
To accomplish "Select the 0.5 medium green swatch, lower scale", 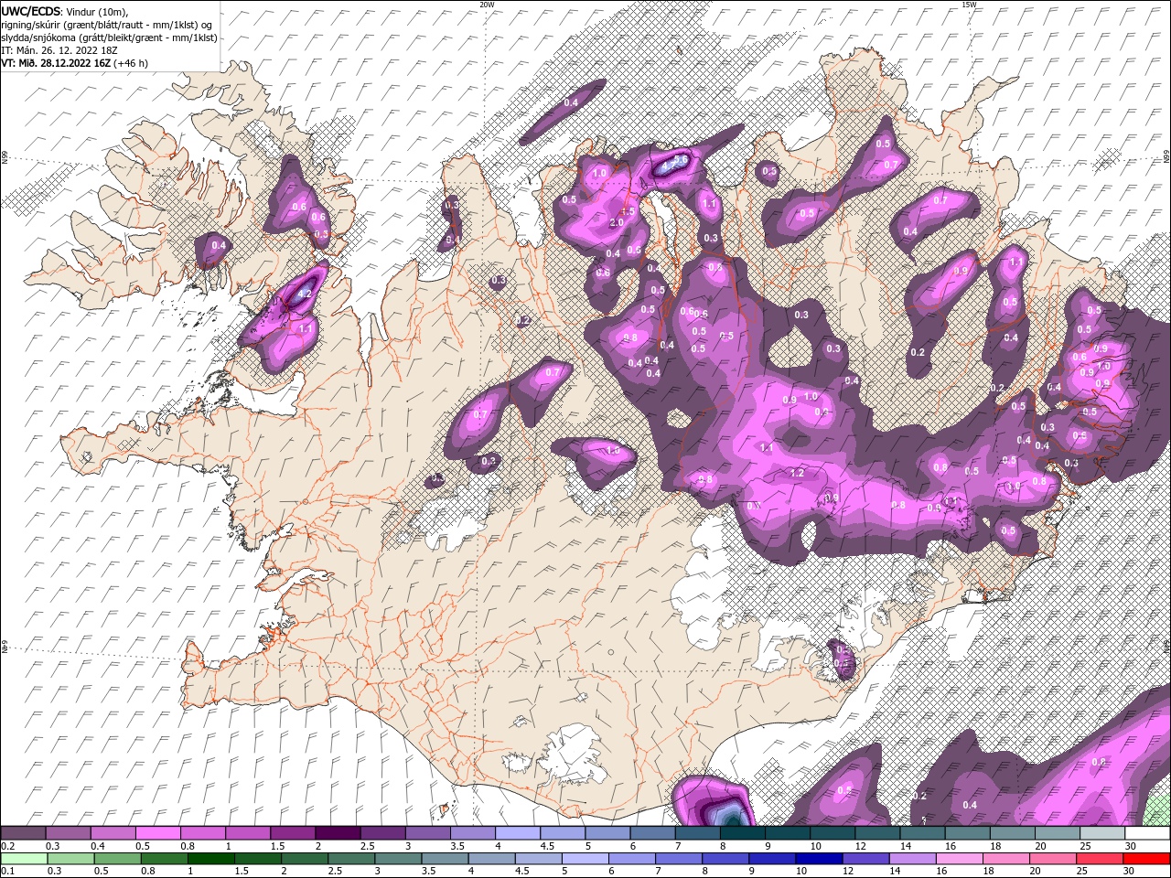I will [x=117, y=859].
